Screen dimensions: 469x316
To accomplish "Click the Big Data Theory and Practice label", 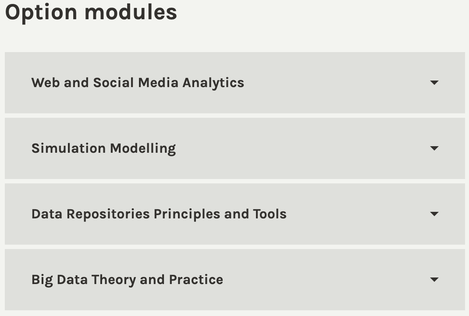I will [127, 280].
